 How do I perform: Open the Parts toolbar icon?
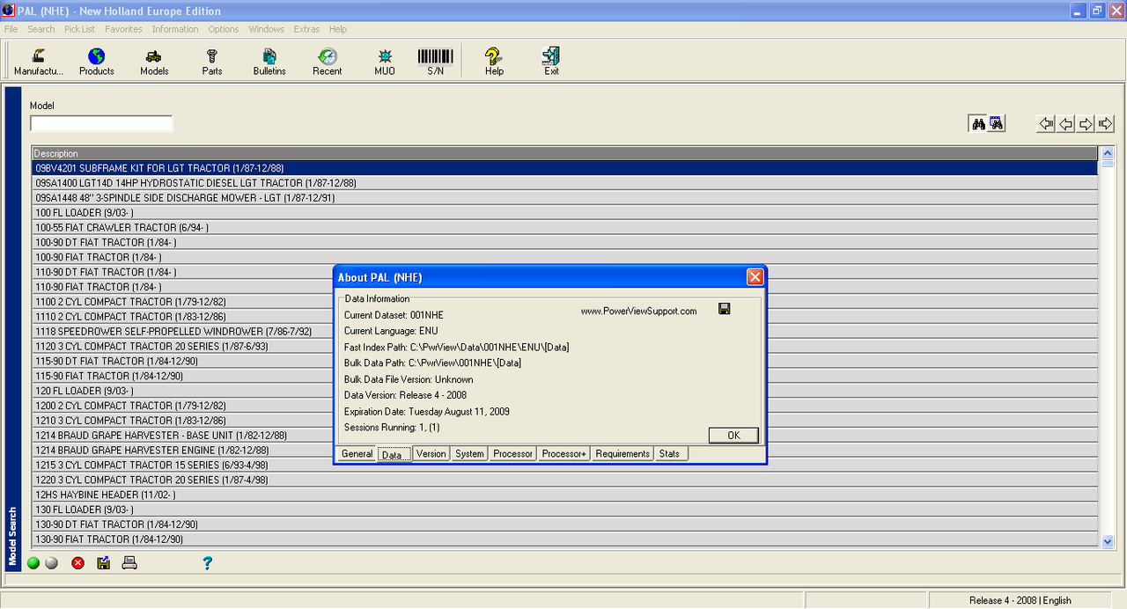pyautogui.click(x=212, y=62)
